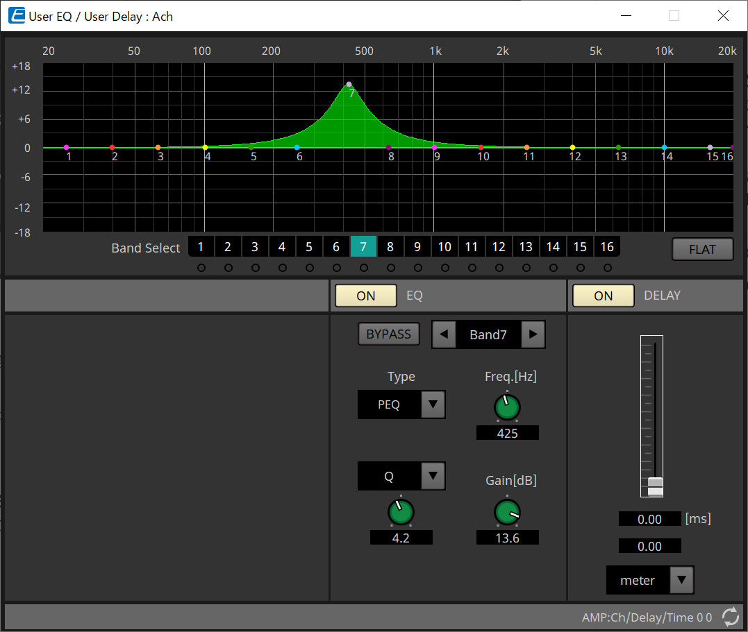The width and height of the screenshot is (748, 632).
Task: Select band 3 in Band Select
Action: 255,247
